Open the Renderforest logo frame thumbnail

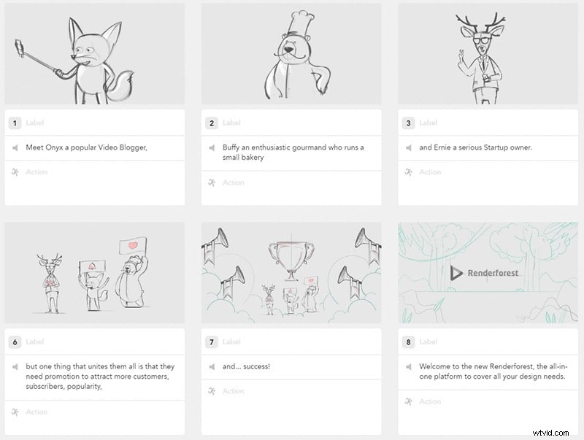[x=488, y=272]
